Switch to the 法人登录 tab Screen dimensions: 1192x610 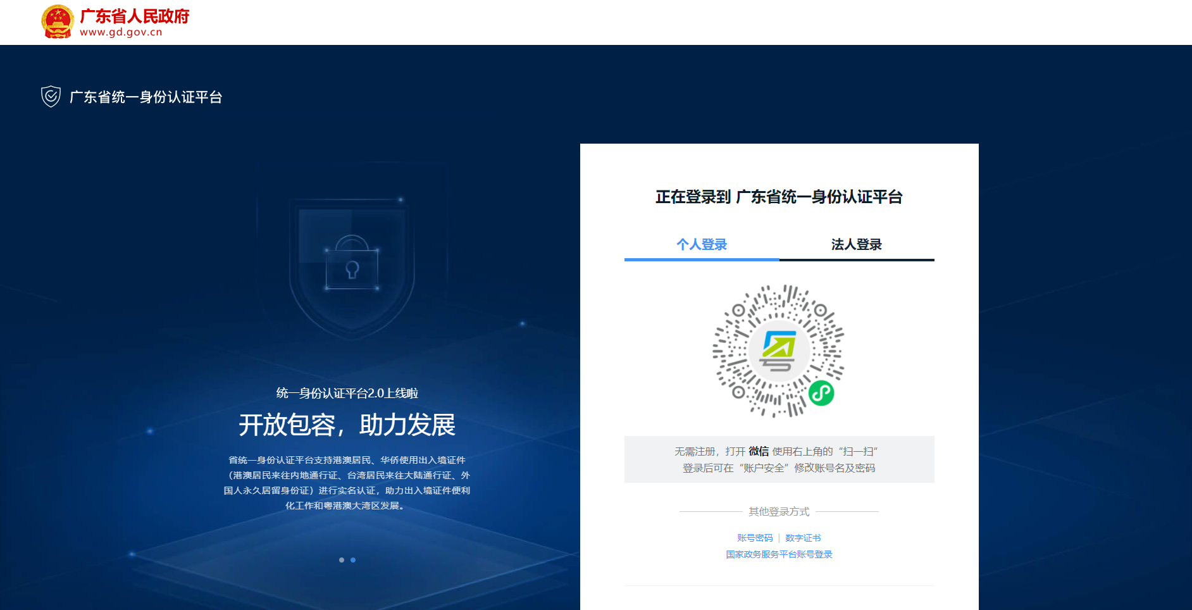tap(857, 244)
